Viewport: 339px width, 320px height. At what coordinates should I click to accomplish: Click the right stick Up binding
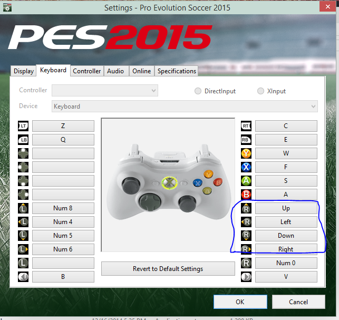point(286,208)
